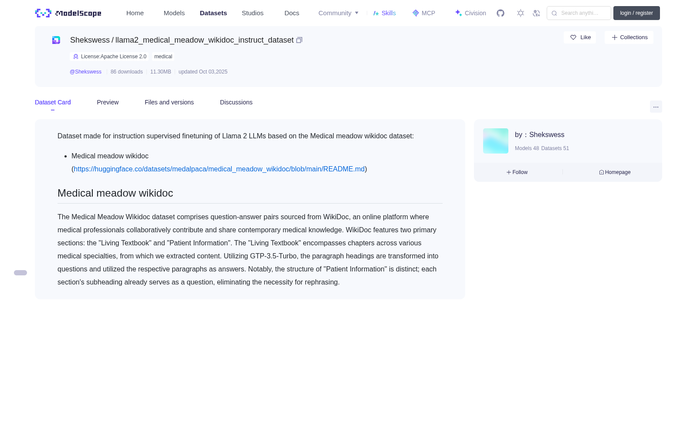Open the GitHub icon link
This screenshot has width=697, height=435.
pyautogui.click(x=501, y=13)
